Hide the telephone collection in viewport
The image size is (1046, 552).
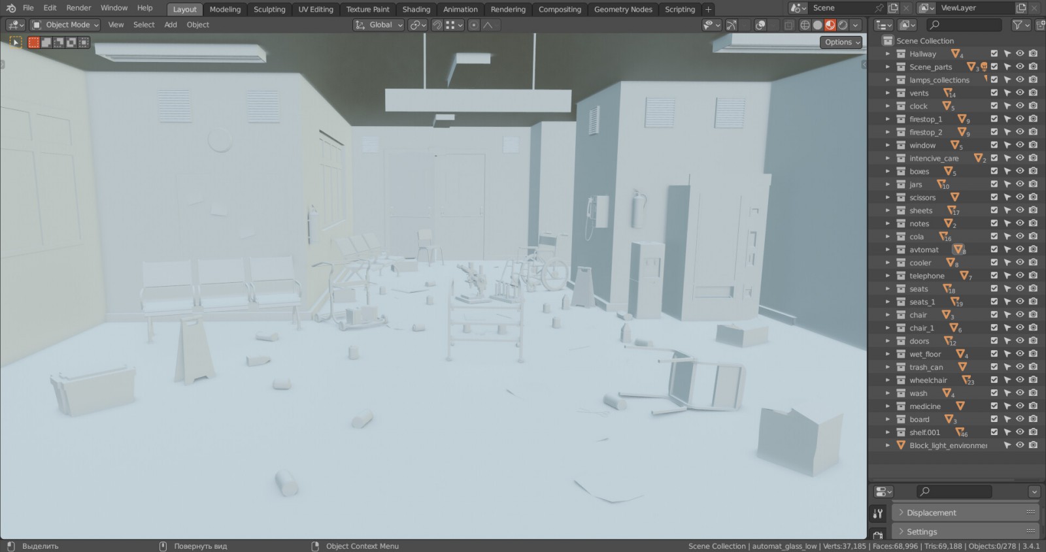point(1020,276)
